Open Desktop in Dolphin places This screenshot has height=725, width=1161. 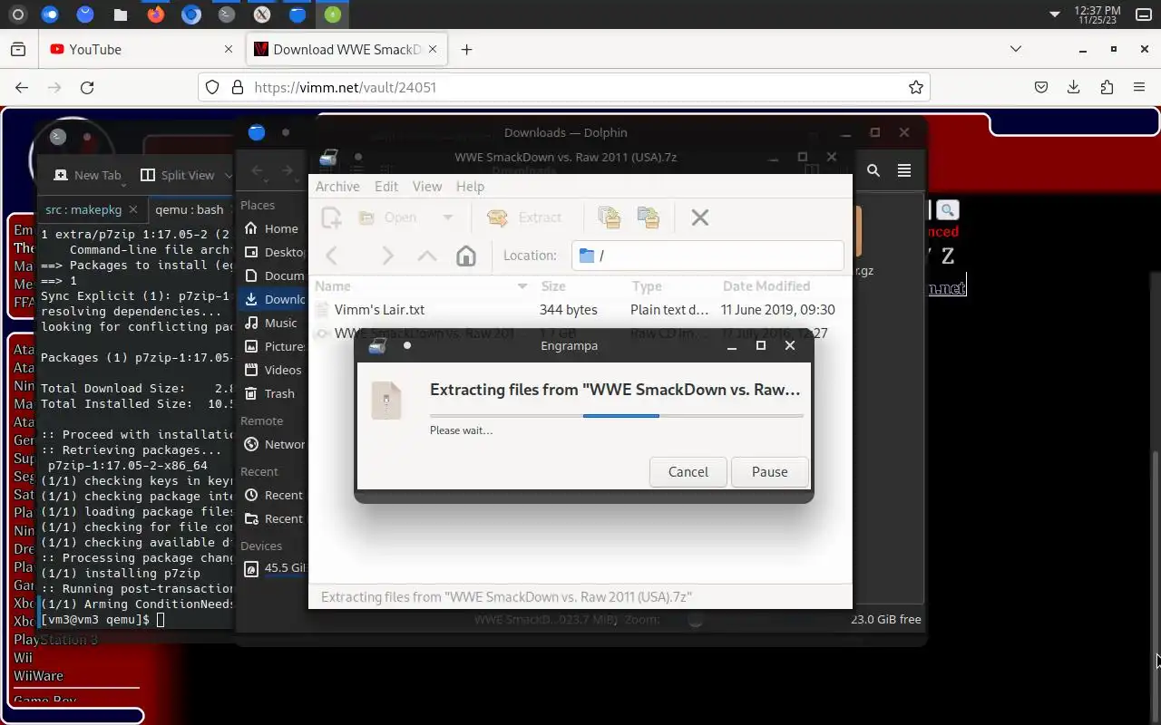[x=273, y=252]
